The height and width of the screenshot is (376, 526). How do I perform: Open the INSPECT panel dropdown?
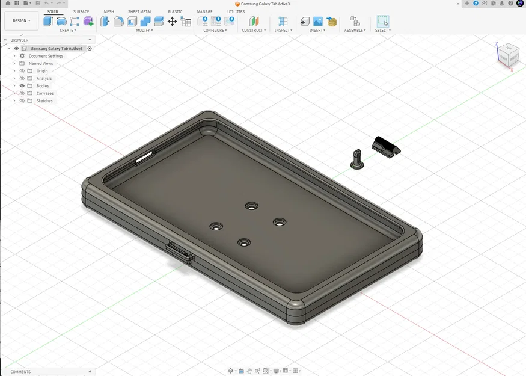(x=284, y=30)
